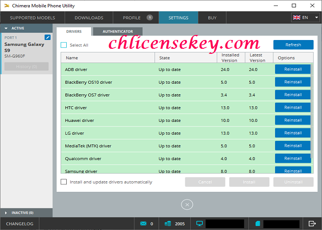This screenshot has width=322, height=230.
Task: Click the circular X close icon below panel
Action: click(187, 205)
